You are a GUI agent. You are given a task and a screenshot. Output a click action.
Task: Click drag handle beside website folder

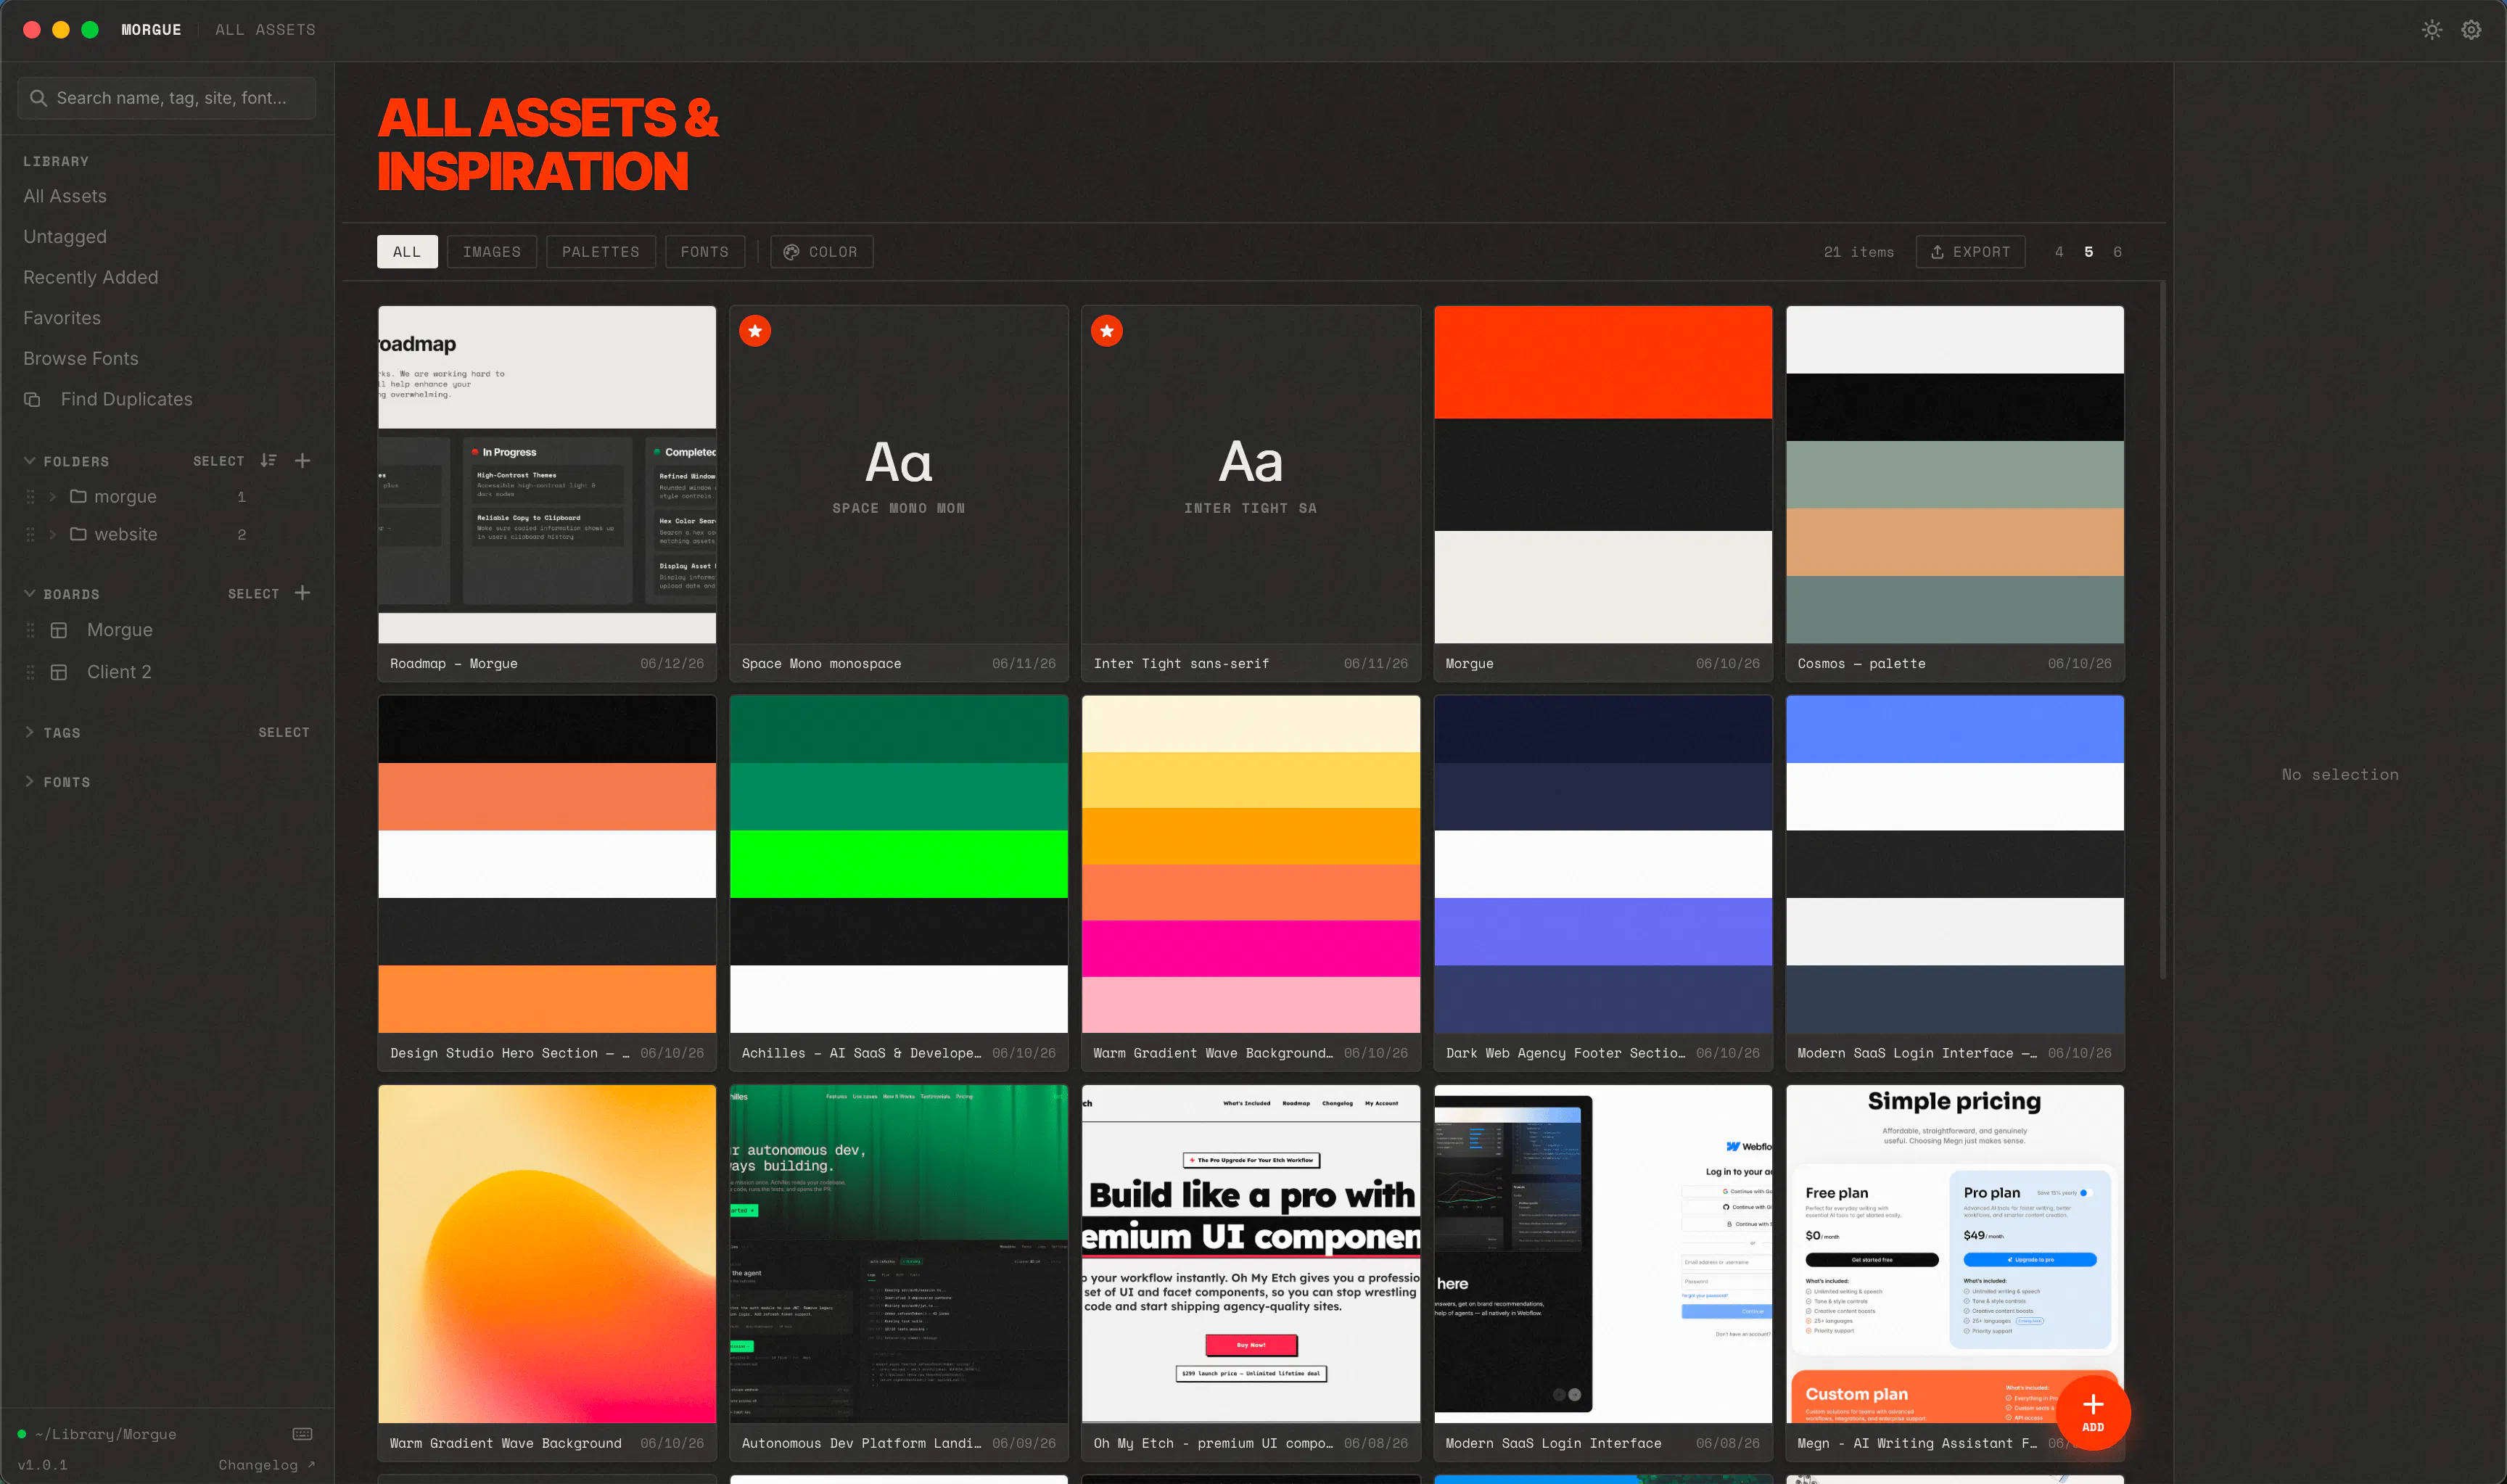[30, 534]
